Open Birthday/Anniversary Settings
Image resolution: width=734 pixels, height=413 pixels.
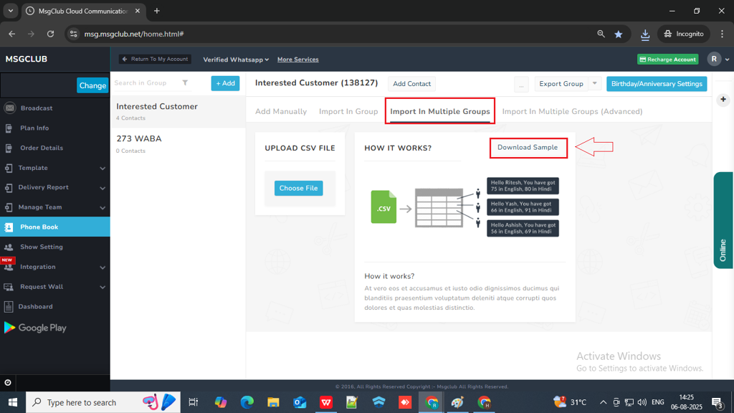(657, 84)
